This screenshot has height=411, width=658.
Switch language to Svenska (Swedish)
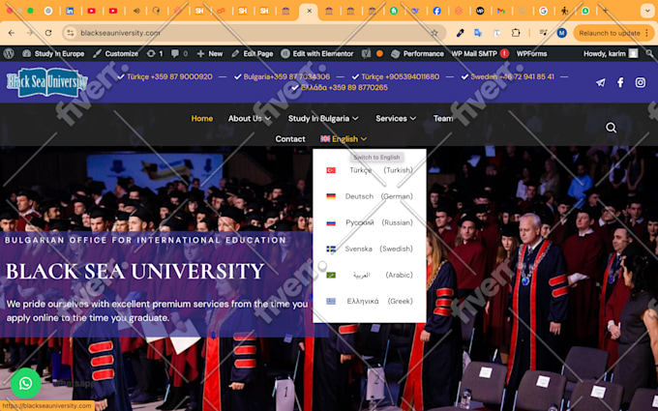370,249
